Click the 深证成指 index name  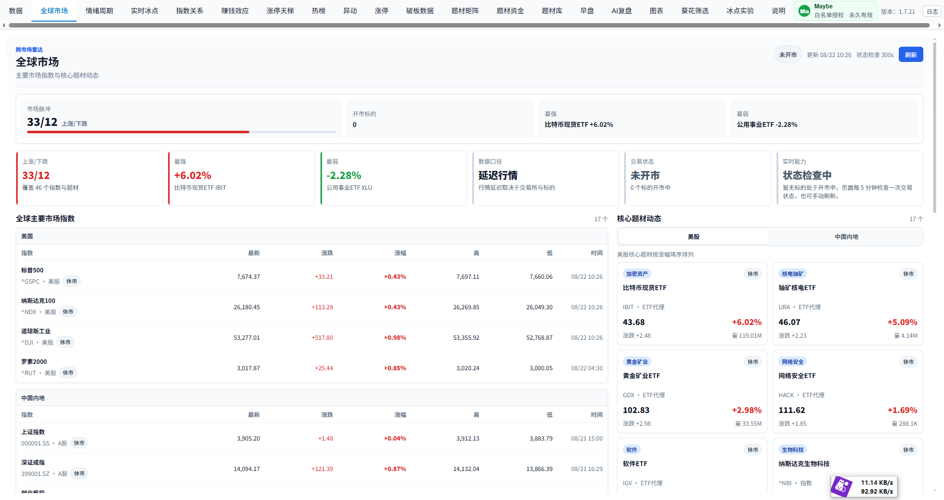coord(33,462)
